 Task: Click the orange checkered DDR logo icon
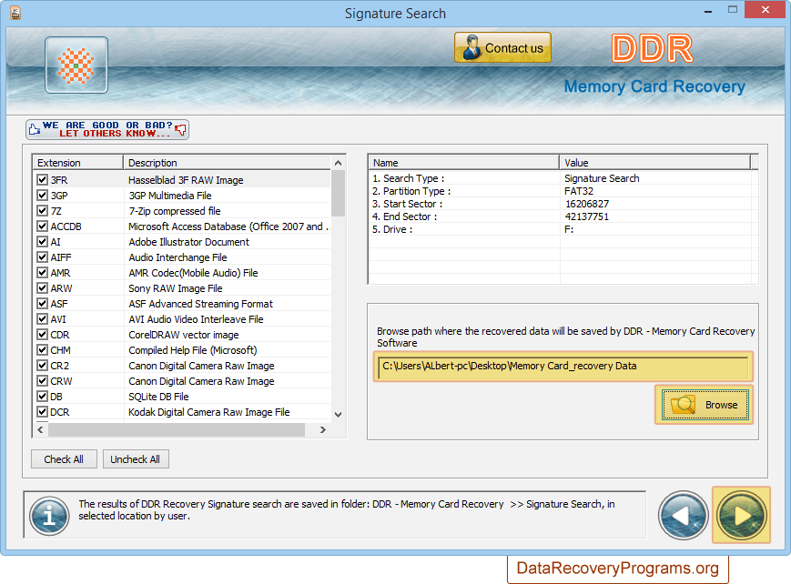click(x=76, y=65)
